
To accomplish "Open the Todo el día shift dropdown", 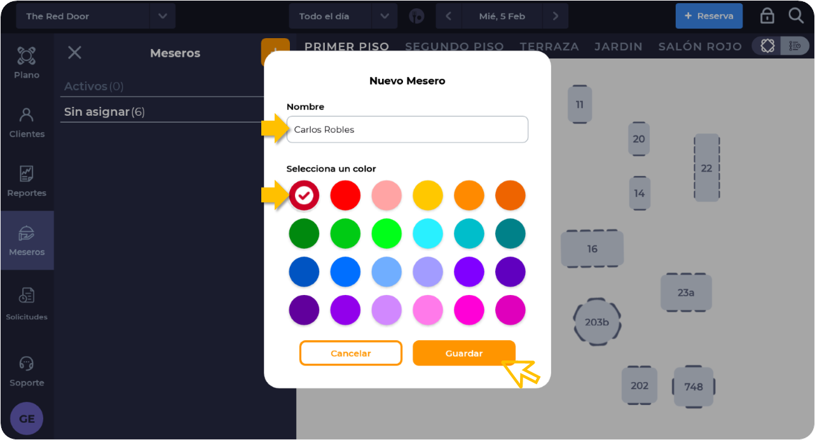I will (384, 16).
